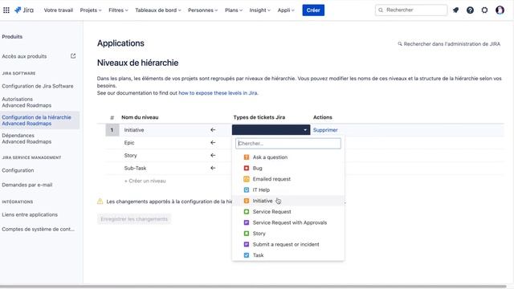Click Rechercher dans l'administration de JIRA
Screen dimensions: 514x289
[x=449, y=44]
